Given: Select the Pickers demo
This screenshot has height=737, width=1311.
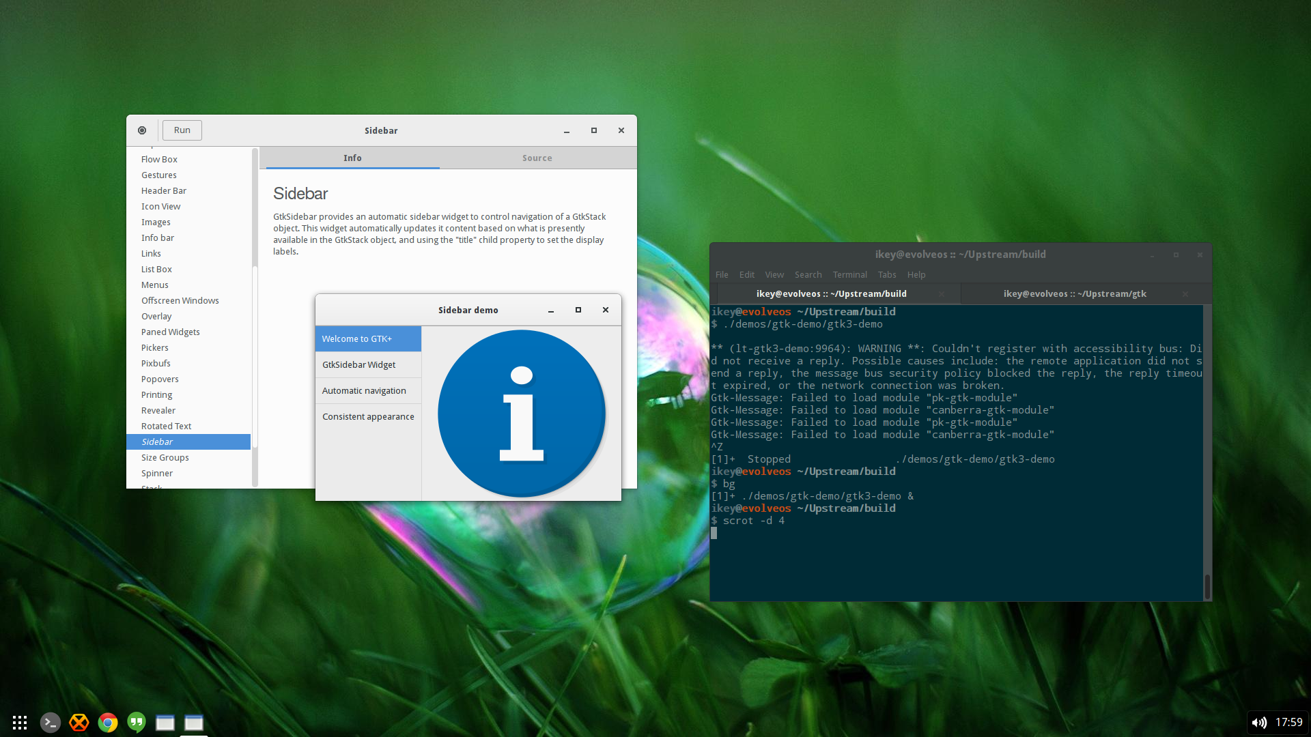Looking at the screenshot, I should pos(188,347).
